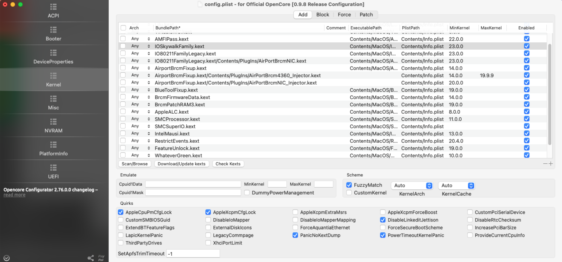
Task: Select the DeviceProperties list icon
Action: coord(53,53)
